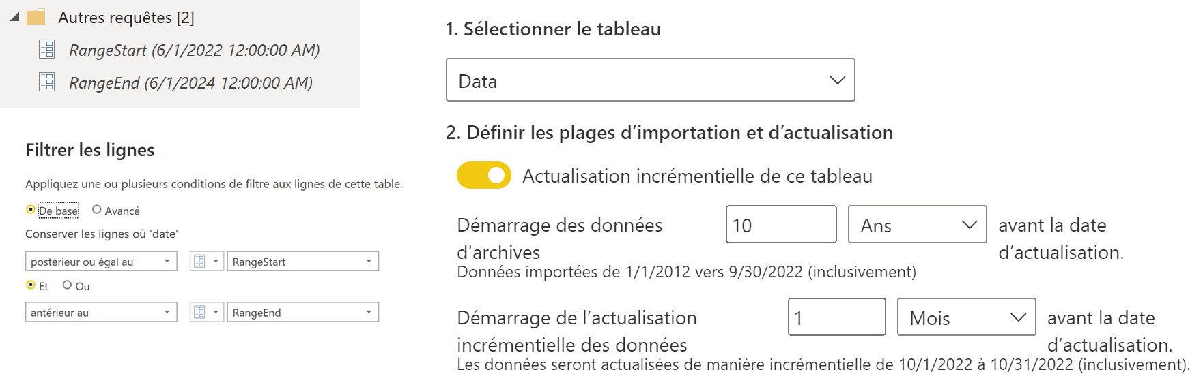Click the RangeEnd query parameter icon
Image resolution: width=1203 pixels, height=389 pixels.
coord(46,82)
